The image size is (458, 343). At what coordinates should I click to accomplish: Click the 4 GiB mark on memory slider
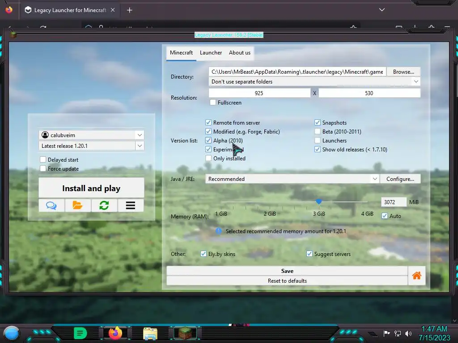point(367,214)
